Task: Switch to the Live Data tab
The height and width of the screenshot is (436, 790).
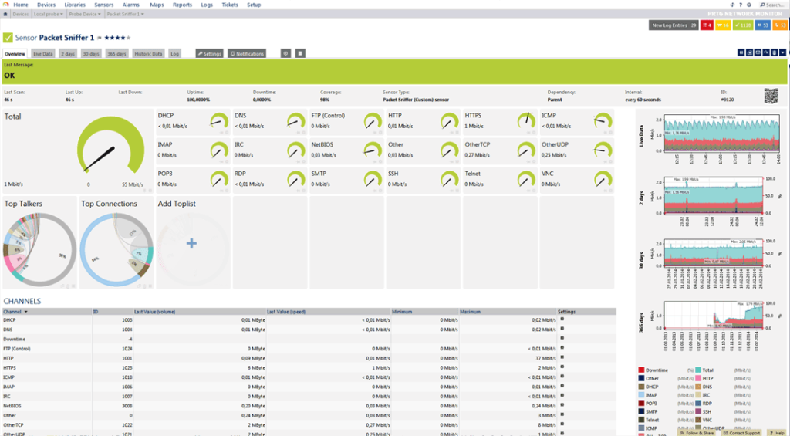Action: pos(43,53)
